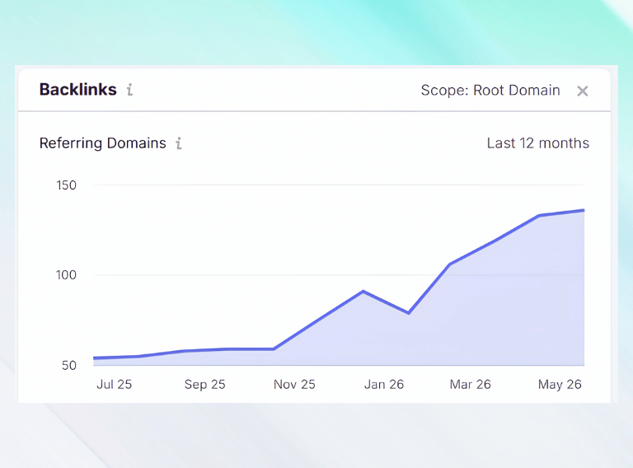The width and height of the screenshot is (633, 468).
Task: Click the 150 y-axis label
Action: point(66,185)
